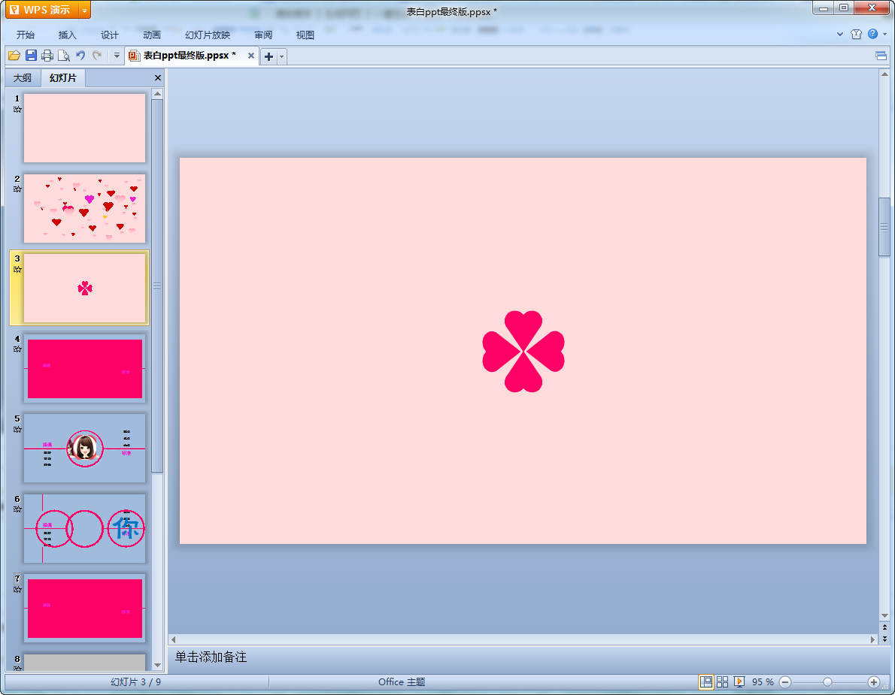Click the zoom in plus button
This screenshot has width=895, height=695.
click(x=873, y=681)
